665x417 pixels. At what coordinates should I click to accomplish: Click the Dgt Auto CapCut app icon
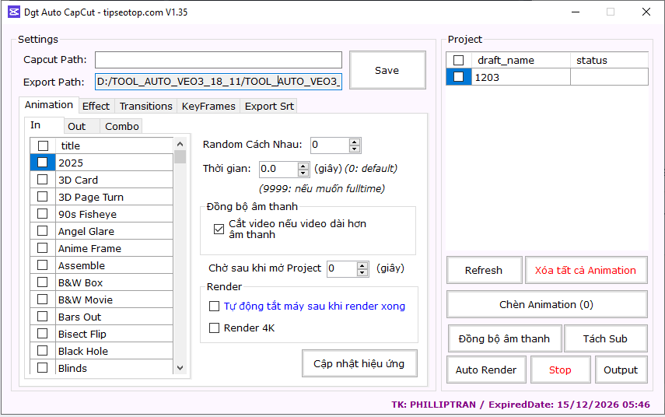(14, 12)
